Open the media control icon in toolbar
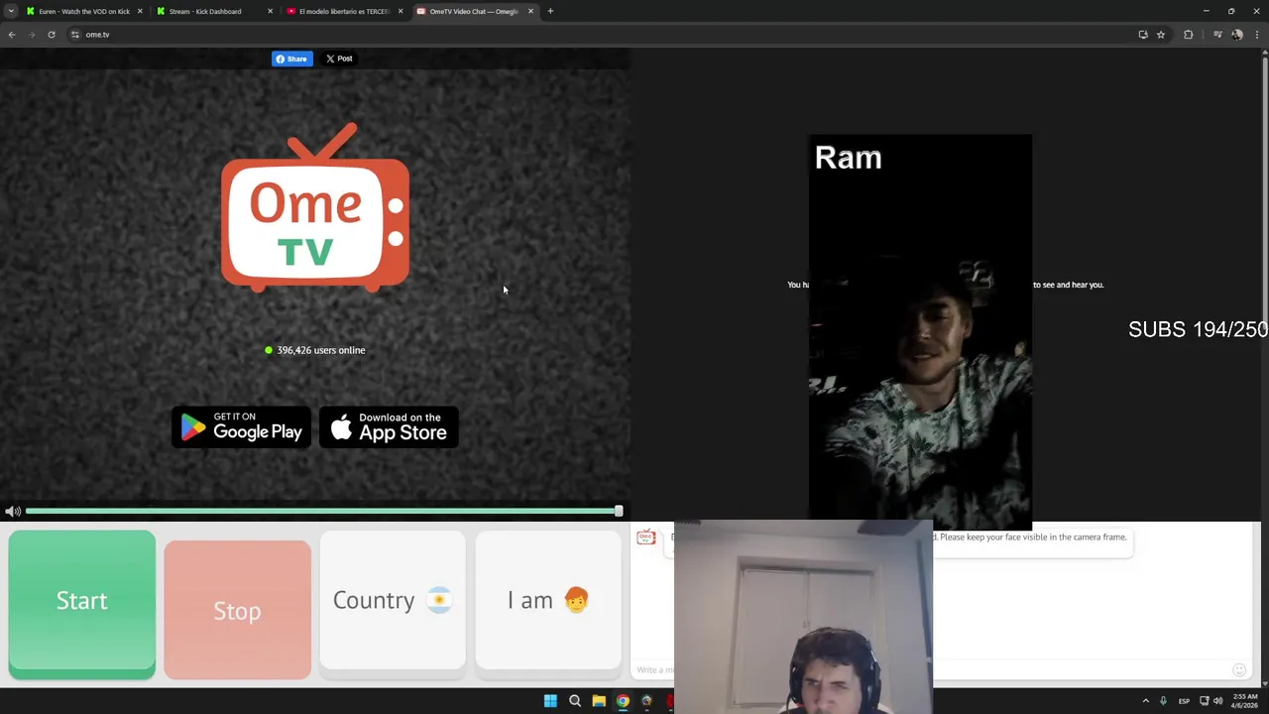 tap(1217, 35)
